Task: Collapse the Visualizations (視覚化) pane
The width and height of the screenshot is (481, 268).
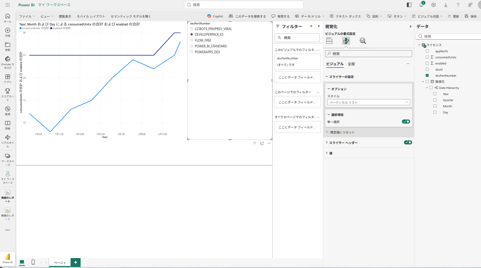Action: [x=410, y=26]
